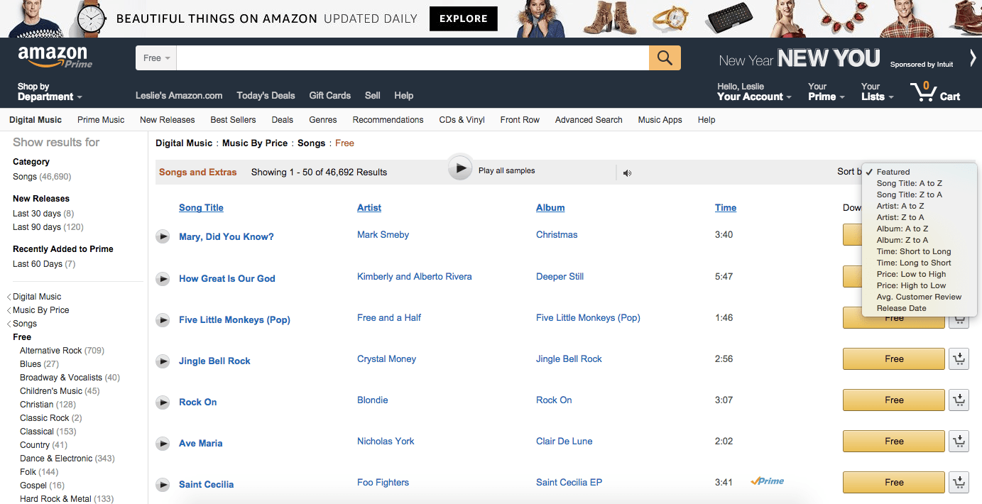Sort by Album: Z to A
982x504 pixels.
902,240
